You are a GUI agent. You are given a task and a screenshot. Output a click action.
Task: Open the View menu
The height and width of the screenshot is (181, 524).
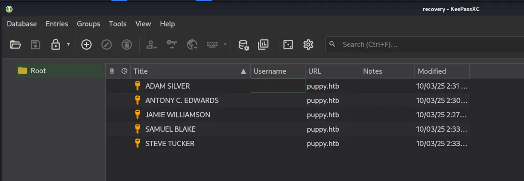tap(143, 23)
